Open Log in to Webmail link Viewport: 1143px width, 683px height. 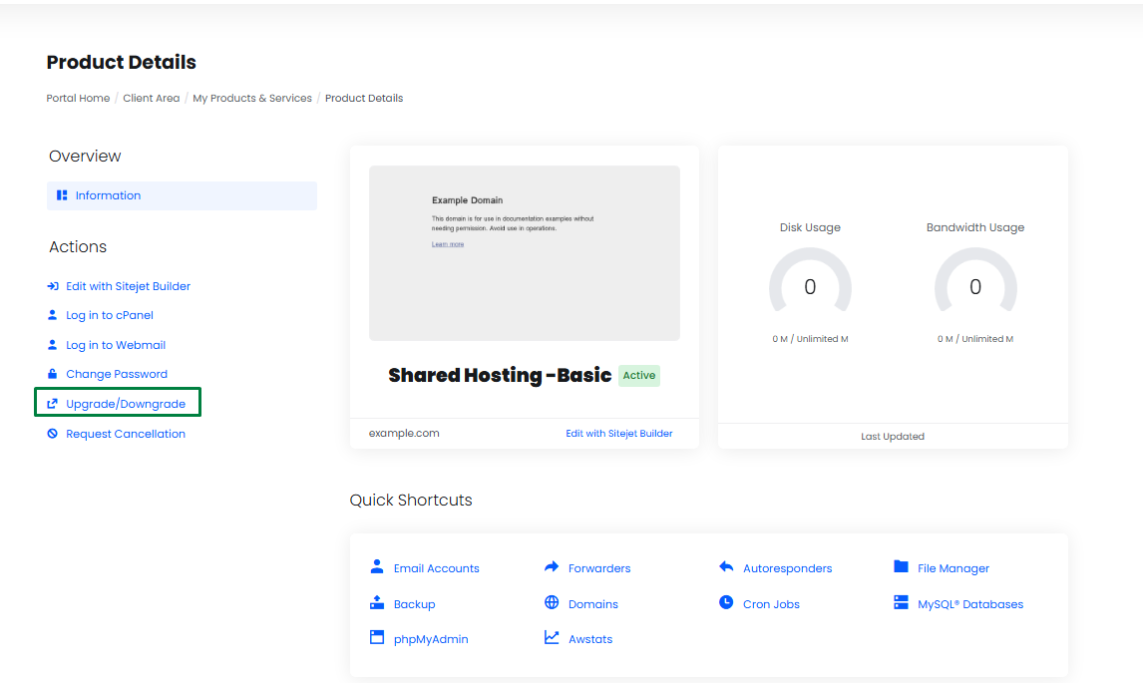point(116,345)
